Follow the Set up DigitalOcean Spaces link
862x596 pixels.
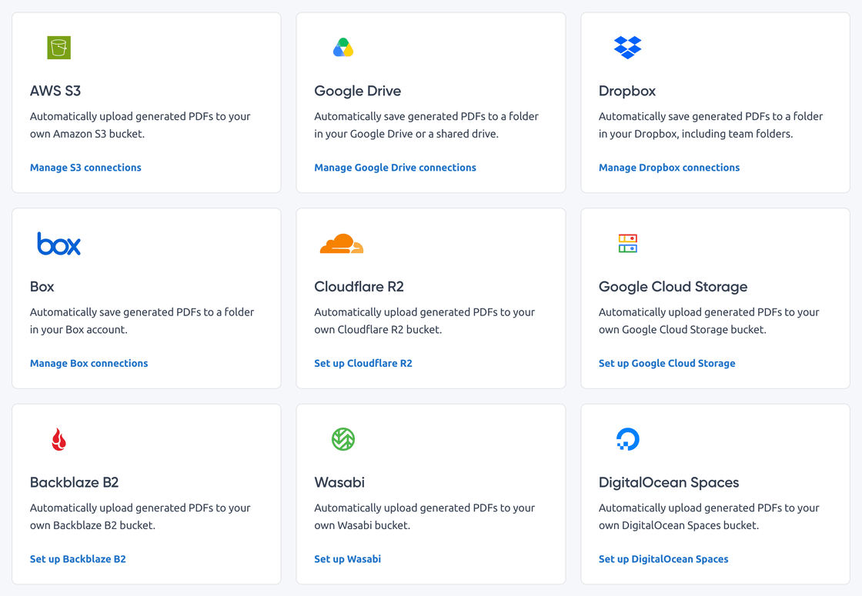(663, 559)
